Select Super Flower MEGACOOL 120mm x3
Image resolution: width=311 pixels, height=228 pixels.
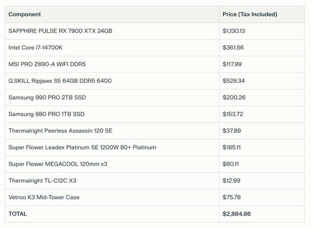pos(58,164)
